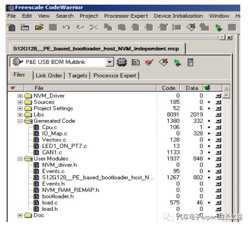Click the Cpu.c file icon
Viewport: 250px width, 228px height.
[x=36, y=127]
